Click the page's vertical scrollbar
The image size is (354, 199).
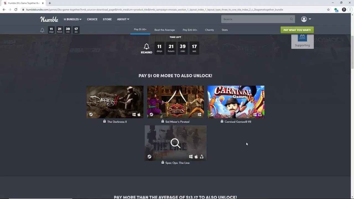pyautogui.click(x=352, y=52)
